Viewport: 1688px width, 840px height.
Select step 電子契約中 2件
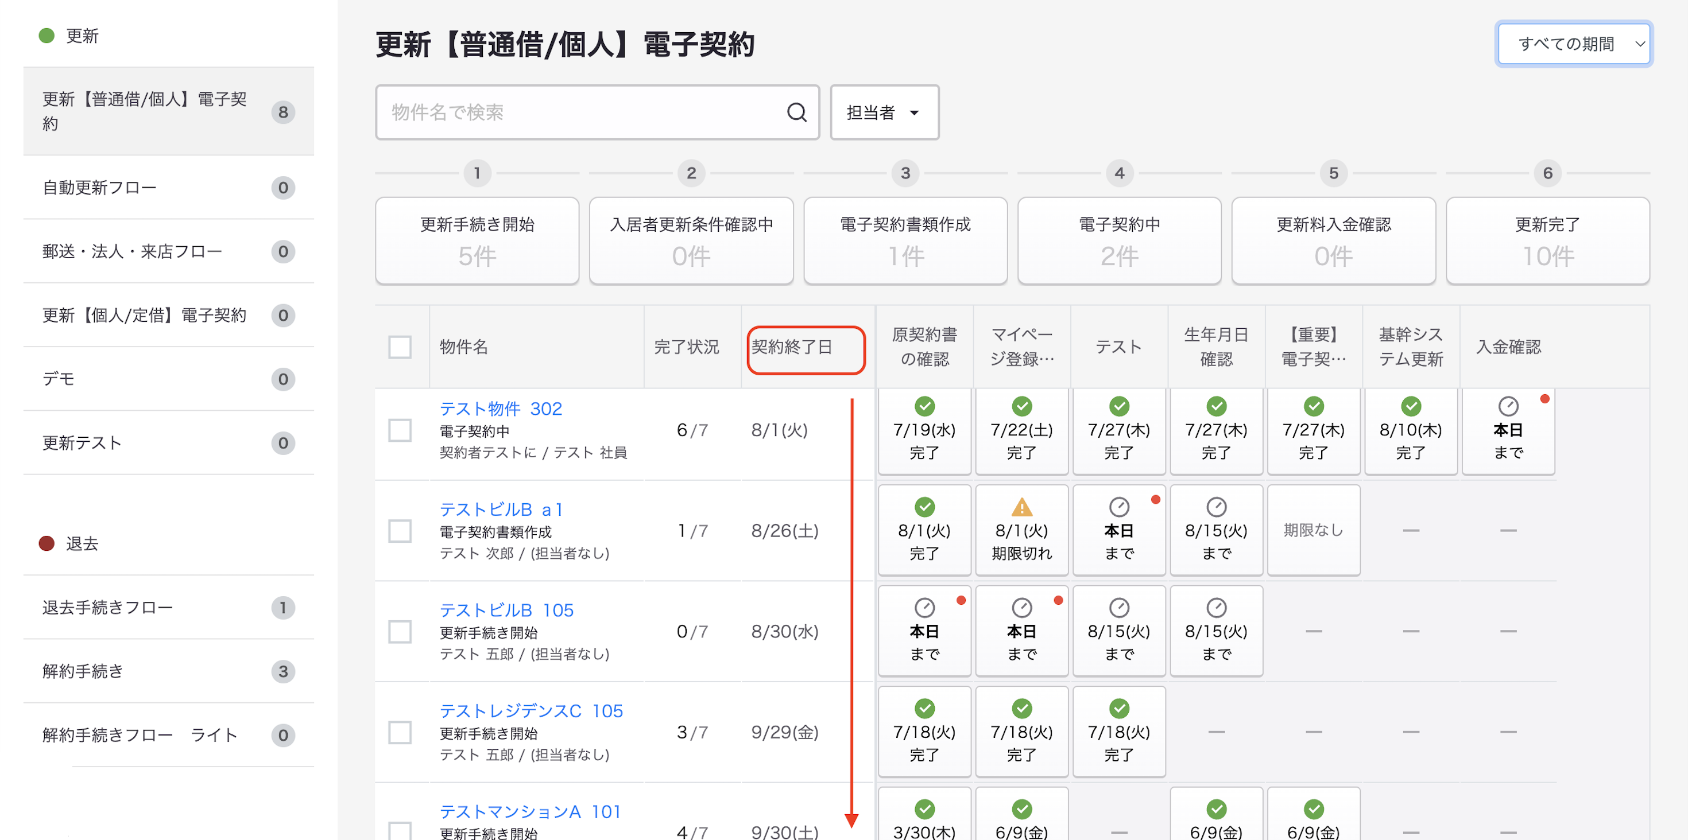1119,240
